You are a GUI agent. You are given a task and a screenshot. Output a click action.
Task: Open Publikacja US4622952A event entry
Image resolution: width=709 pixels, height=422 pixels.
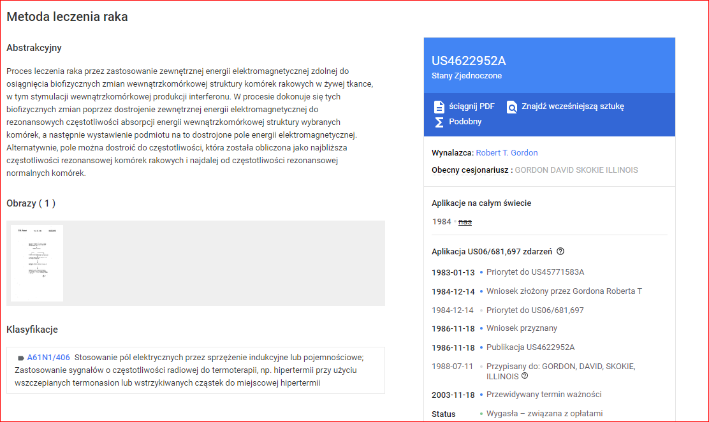(x=530, y=347)
